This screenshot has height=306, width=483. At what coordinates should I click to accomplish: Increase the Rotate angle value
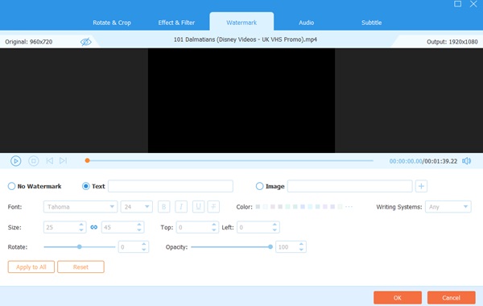[144, 244]
